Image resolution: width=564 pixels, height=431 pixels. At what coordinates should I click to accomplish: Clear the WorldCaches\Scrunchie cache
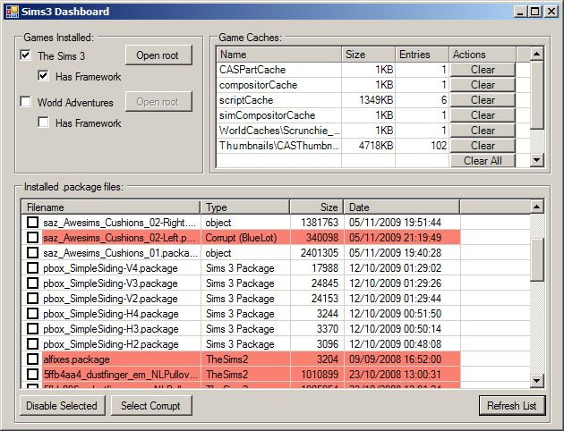coord(483,131)
